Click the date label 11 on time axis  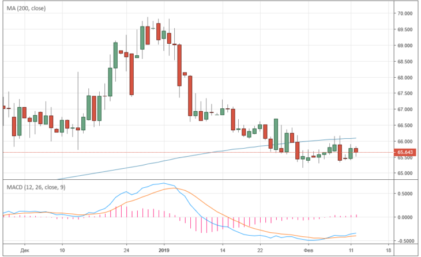coord(351,251)
